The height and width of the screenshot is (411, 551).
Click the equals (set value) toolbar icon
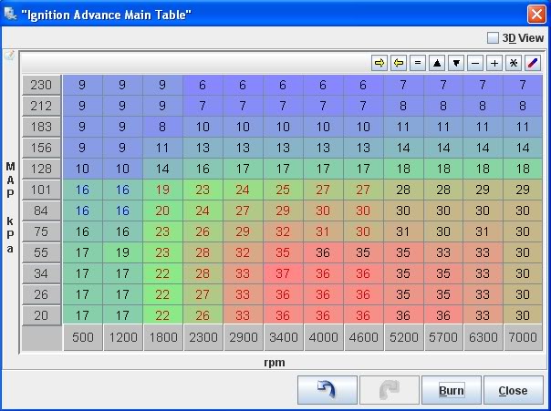tap(418, 63)
